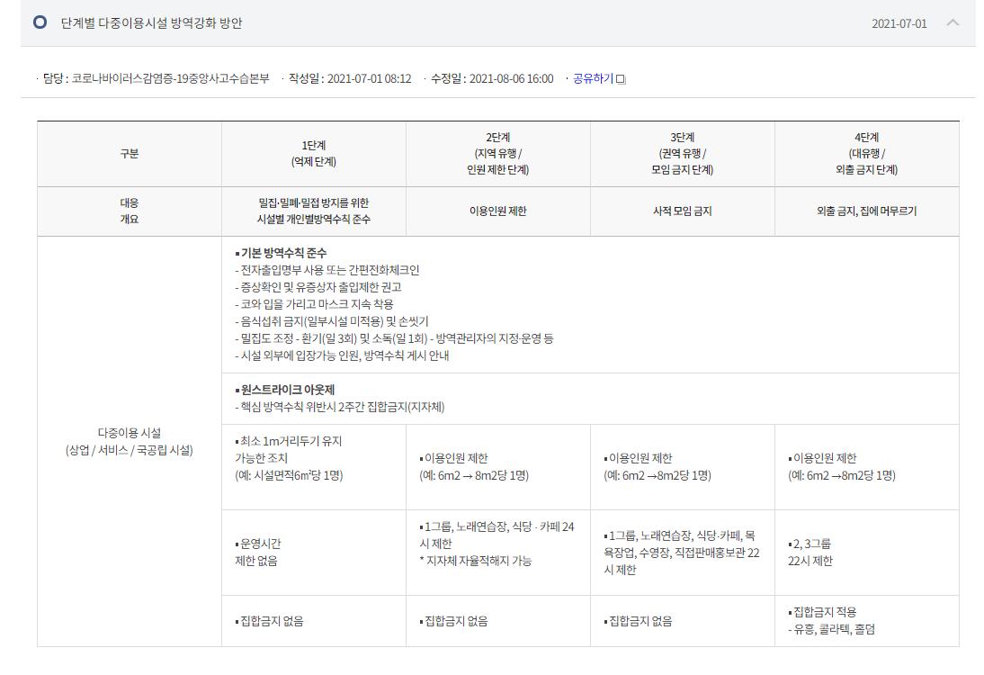Click the 최소 1m거리두기 유지 cell

coord(314,467)
